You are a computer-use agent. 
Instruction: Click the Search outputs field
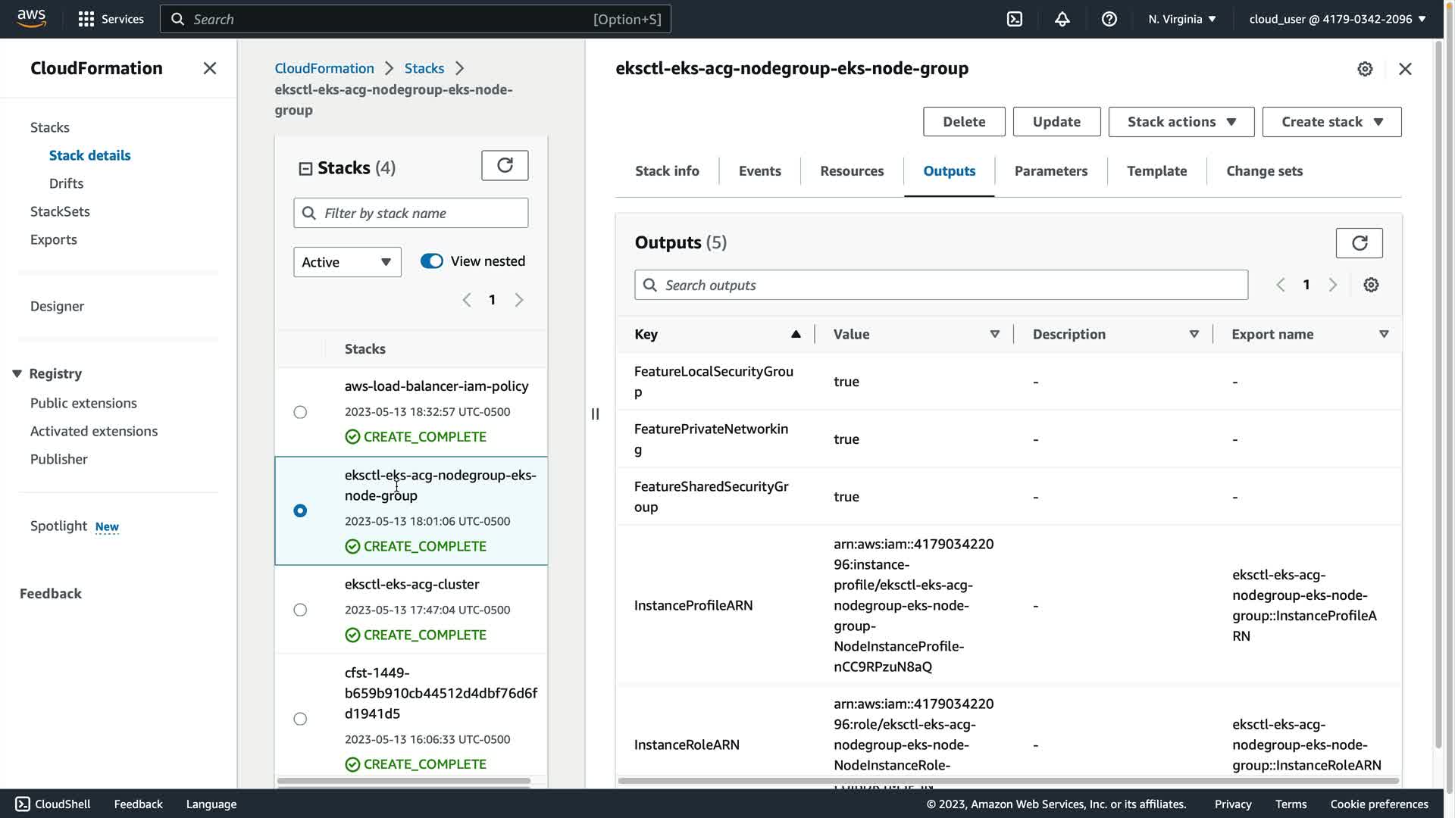pyautogui.click(x=941, y=286)
